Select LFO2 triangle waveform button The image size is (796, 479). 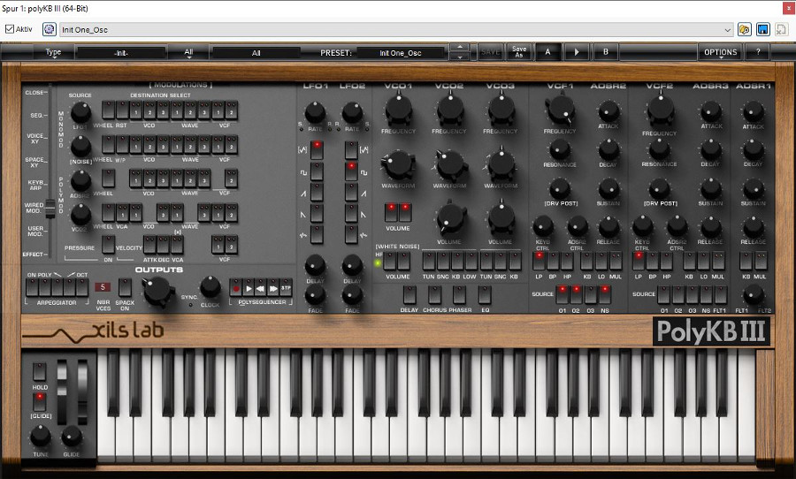[x=351, y=150]
